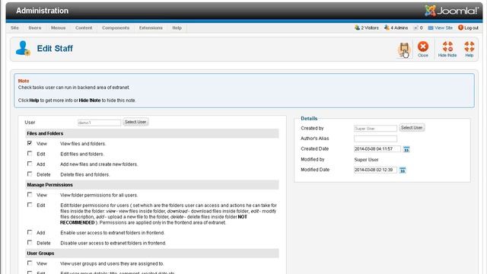Check Manage Permissions Delete checkbox
The image size is (487, 274).
[30, 242]
